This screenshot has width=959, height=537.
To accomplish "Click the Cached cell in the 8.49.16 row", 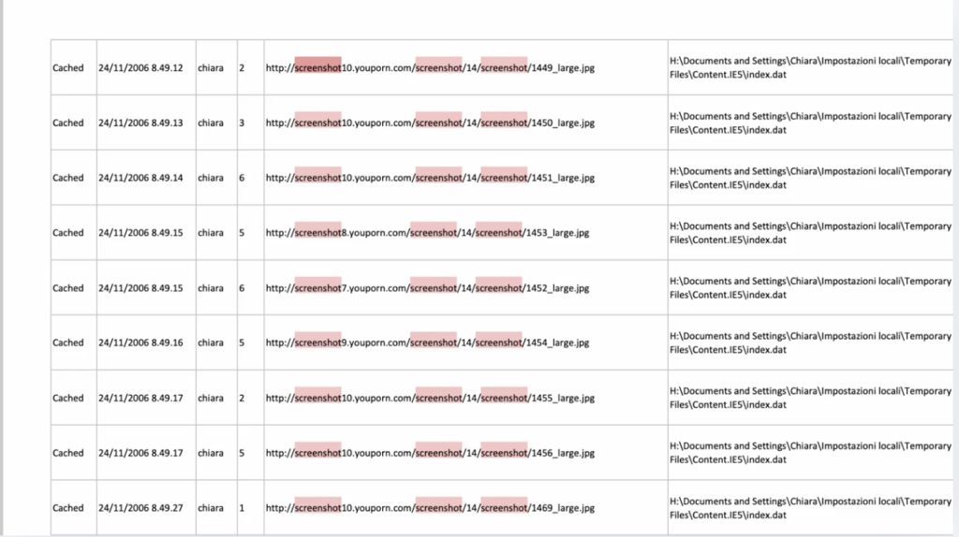I will pyautogui.click(x=68, y=342).
